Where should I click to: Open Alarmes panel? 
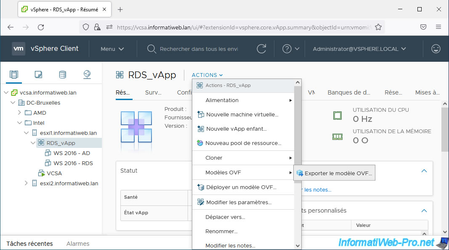[x=78, y=244]
